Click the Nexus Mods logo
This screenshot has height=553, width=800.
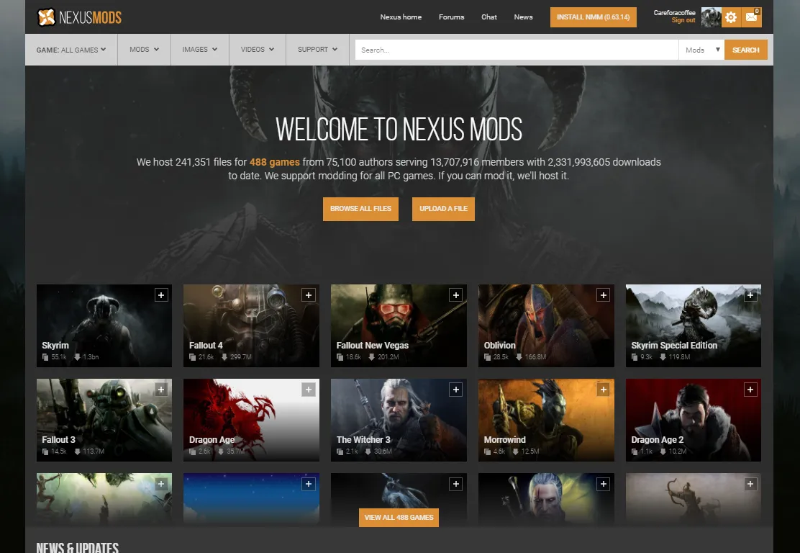(80, 17)
